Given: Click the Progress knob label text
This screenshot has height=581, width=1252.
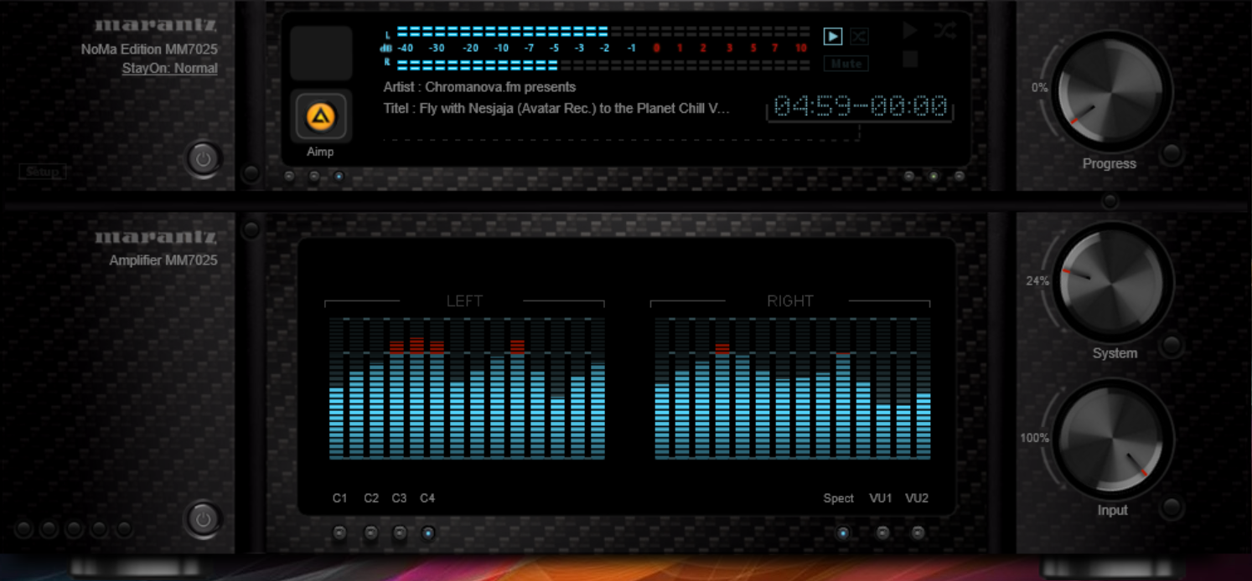Looking at the screenshot, I should coord(1110,163).
